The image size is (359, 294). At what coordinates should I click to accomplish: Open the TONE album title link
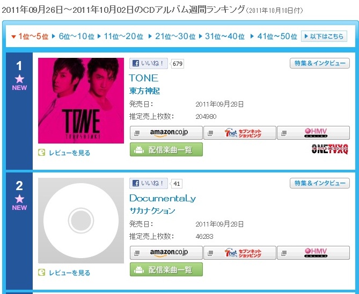click(144, 78)
